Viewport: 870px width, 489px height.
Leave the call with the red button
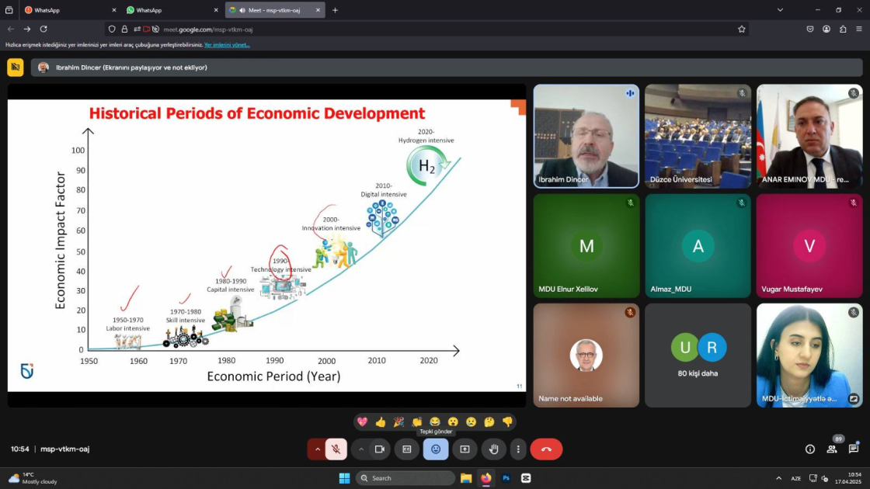[546, 449]
